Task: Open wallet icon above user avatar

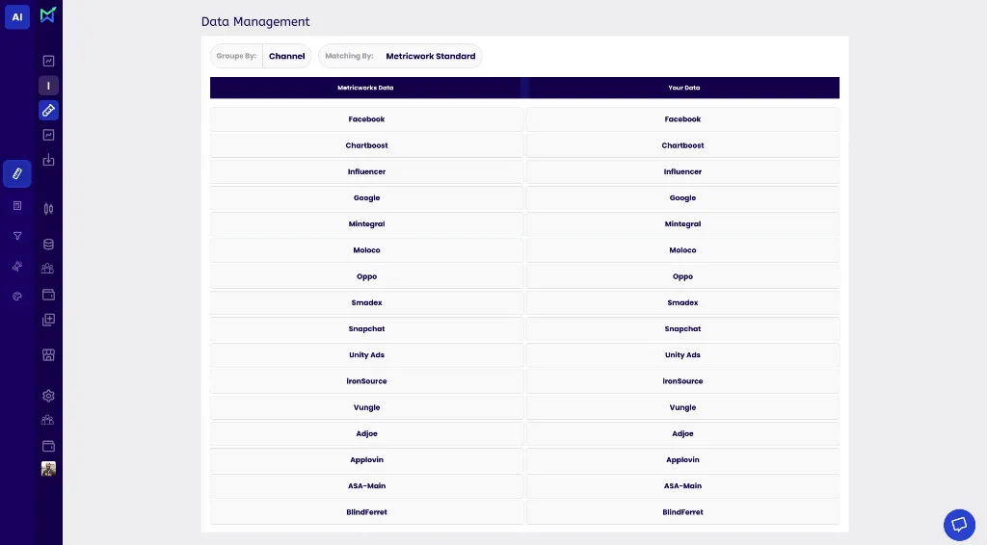Action: click(x=48, y=447)
